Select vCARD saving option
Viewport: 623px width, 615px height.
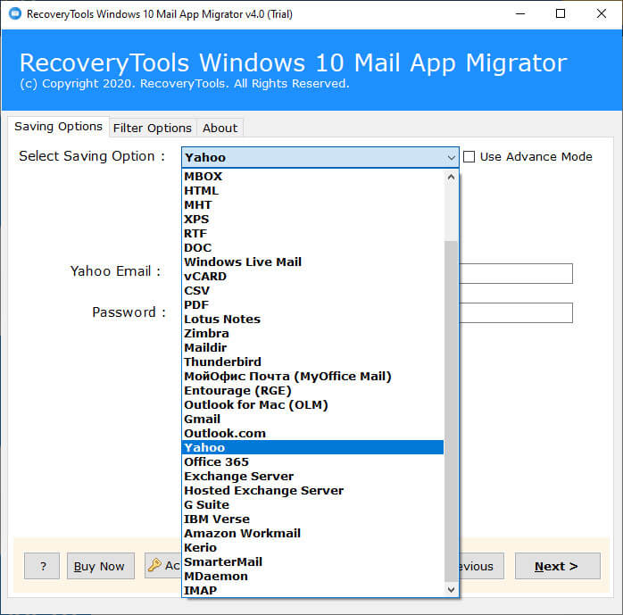(312, 277)
